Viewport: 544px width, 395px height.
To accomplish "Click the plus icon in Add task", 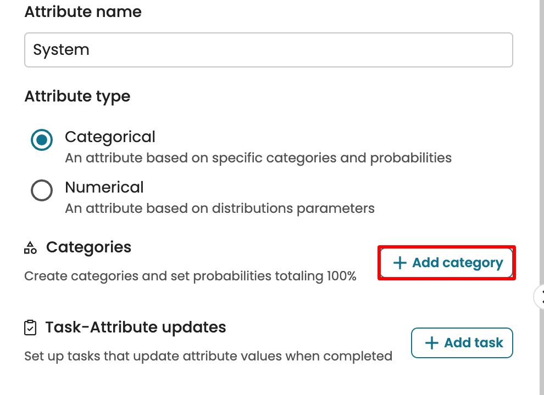I will point(432,343).
